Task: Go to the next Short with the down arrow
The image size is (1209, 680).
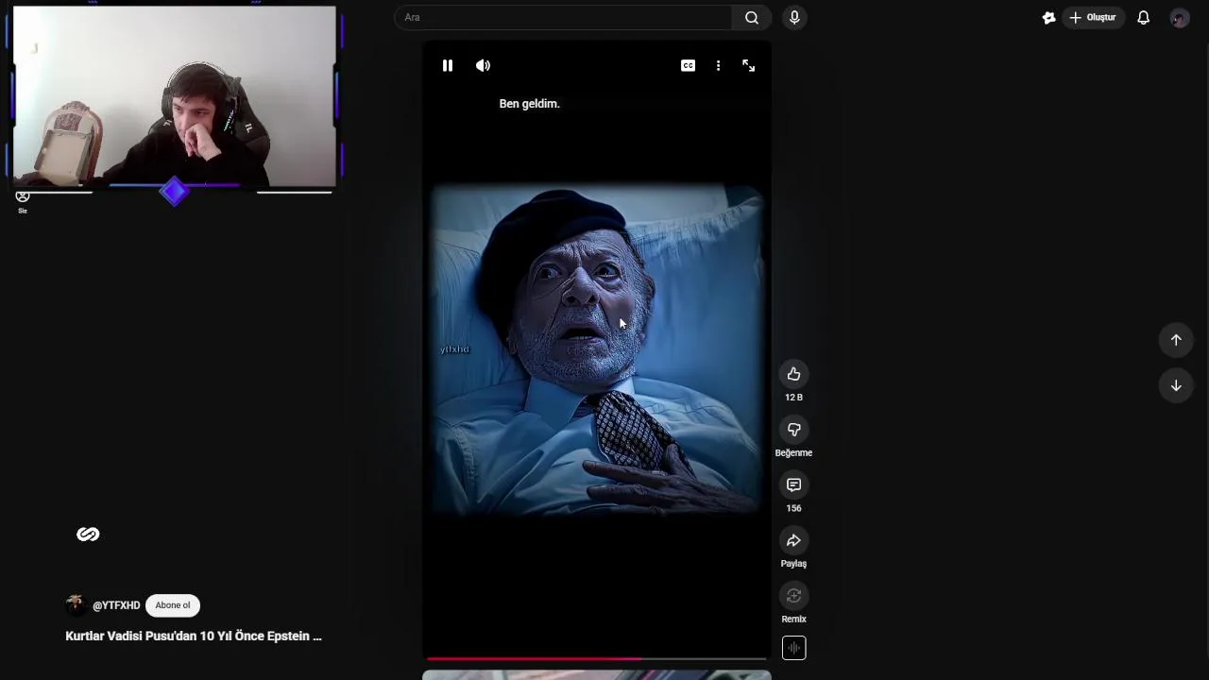Action: click(x=1176, y=385)
